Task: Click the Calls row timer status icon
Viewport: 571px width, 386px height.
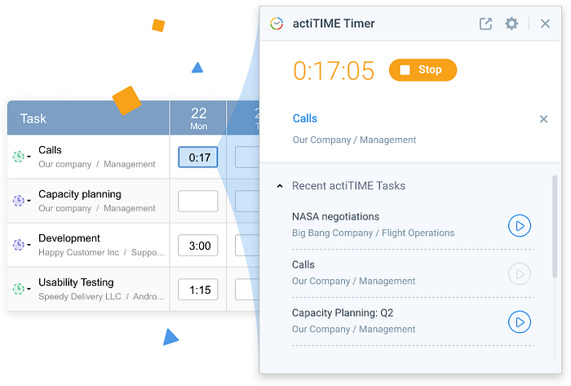Action: point(18,157)
